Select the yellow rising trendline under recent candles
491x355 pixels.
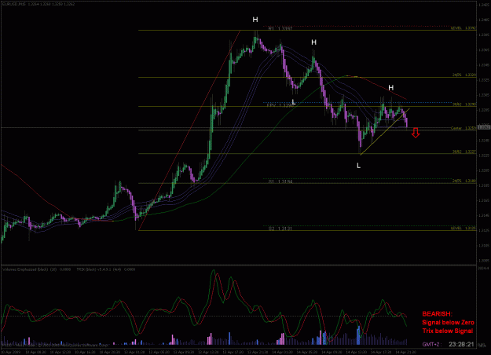tap(385, 131)
